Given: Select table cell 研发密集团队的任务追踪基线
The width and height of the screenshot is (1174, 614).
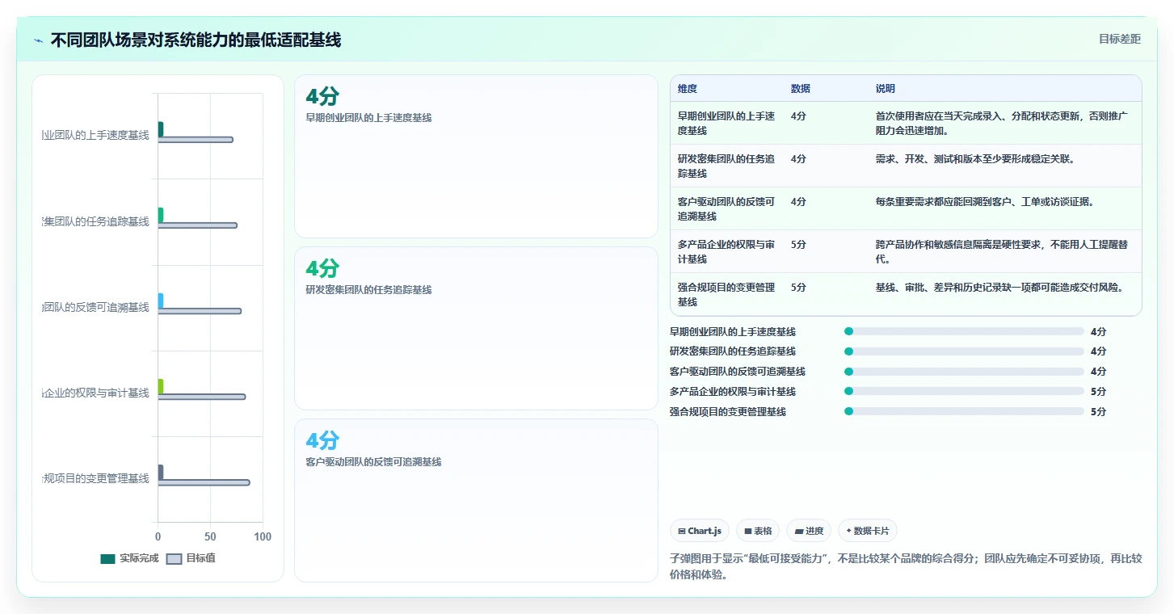Looking at the screenshot, I should click(x=726, y=166).
